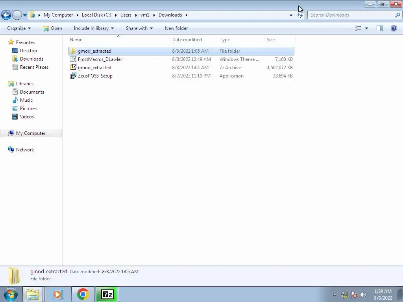Select Libraries in the navigation pane
The height and width of the screenshot is (302, 403).
click(25, 84)
